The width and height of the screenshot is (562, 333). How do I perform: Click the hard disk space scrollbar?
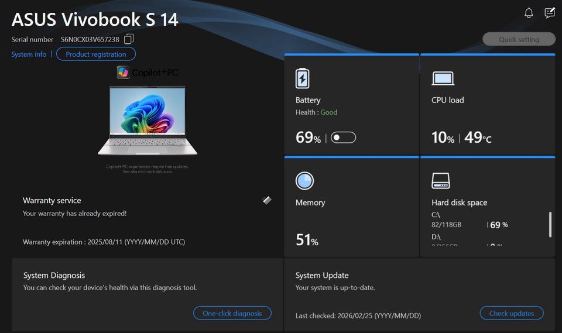tap(550, 224)
